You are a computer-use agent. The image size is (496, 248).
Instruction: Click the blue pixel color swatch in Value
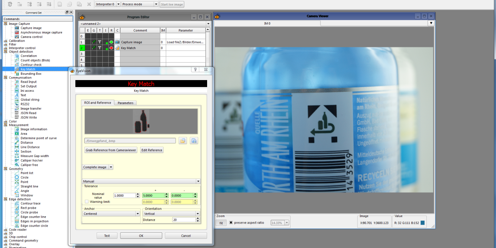click(x=422, y=223)
